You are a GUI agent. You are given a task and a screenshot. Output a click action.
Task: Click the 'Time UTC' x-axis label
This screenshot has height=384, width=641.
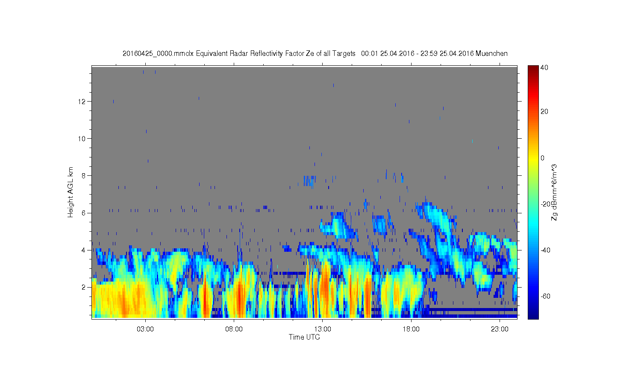coord(304,337)
